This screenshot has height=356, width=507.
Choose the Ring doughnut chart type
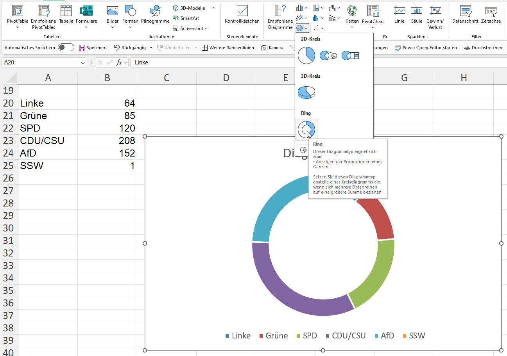click(306, 129)
